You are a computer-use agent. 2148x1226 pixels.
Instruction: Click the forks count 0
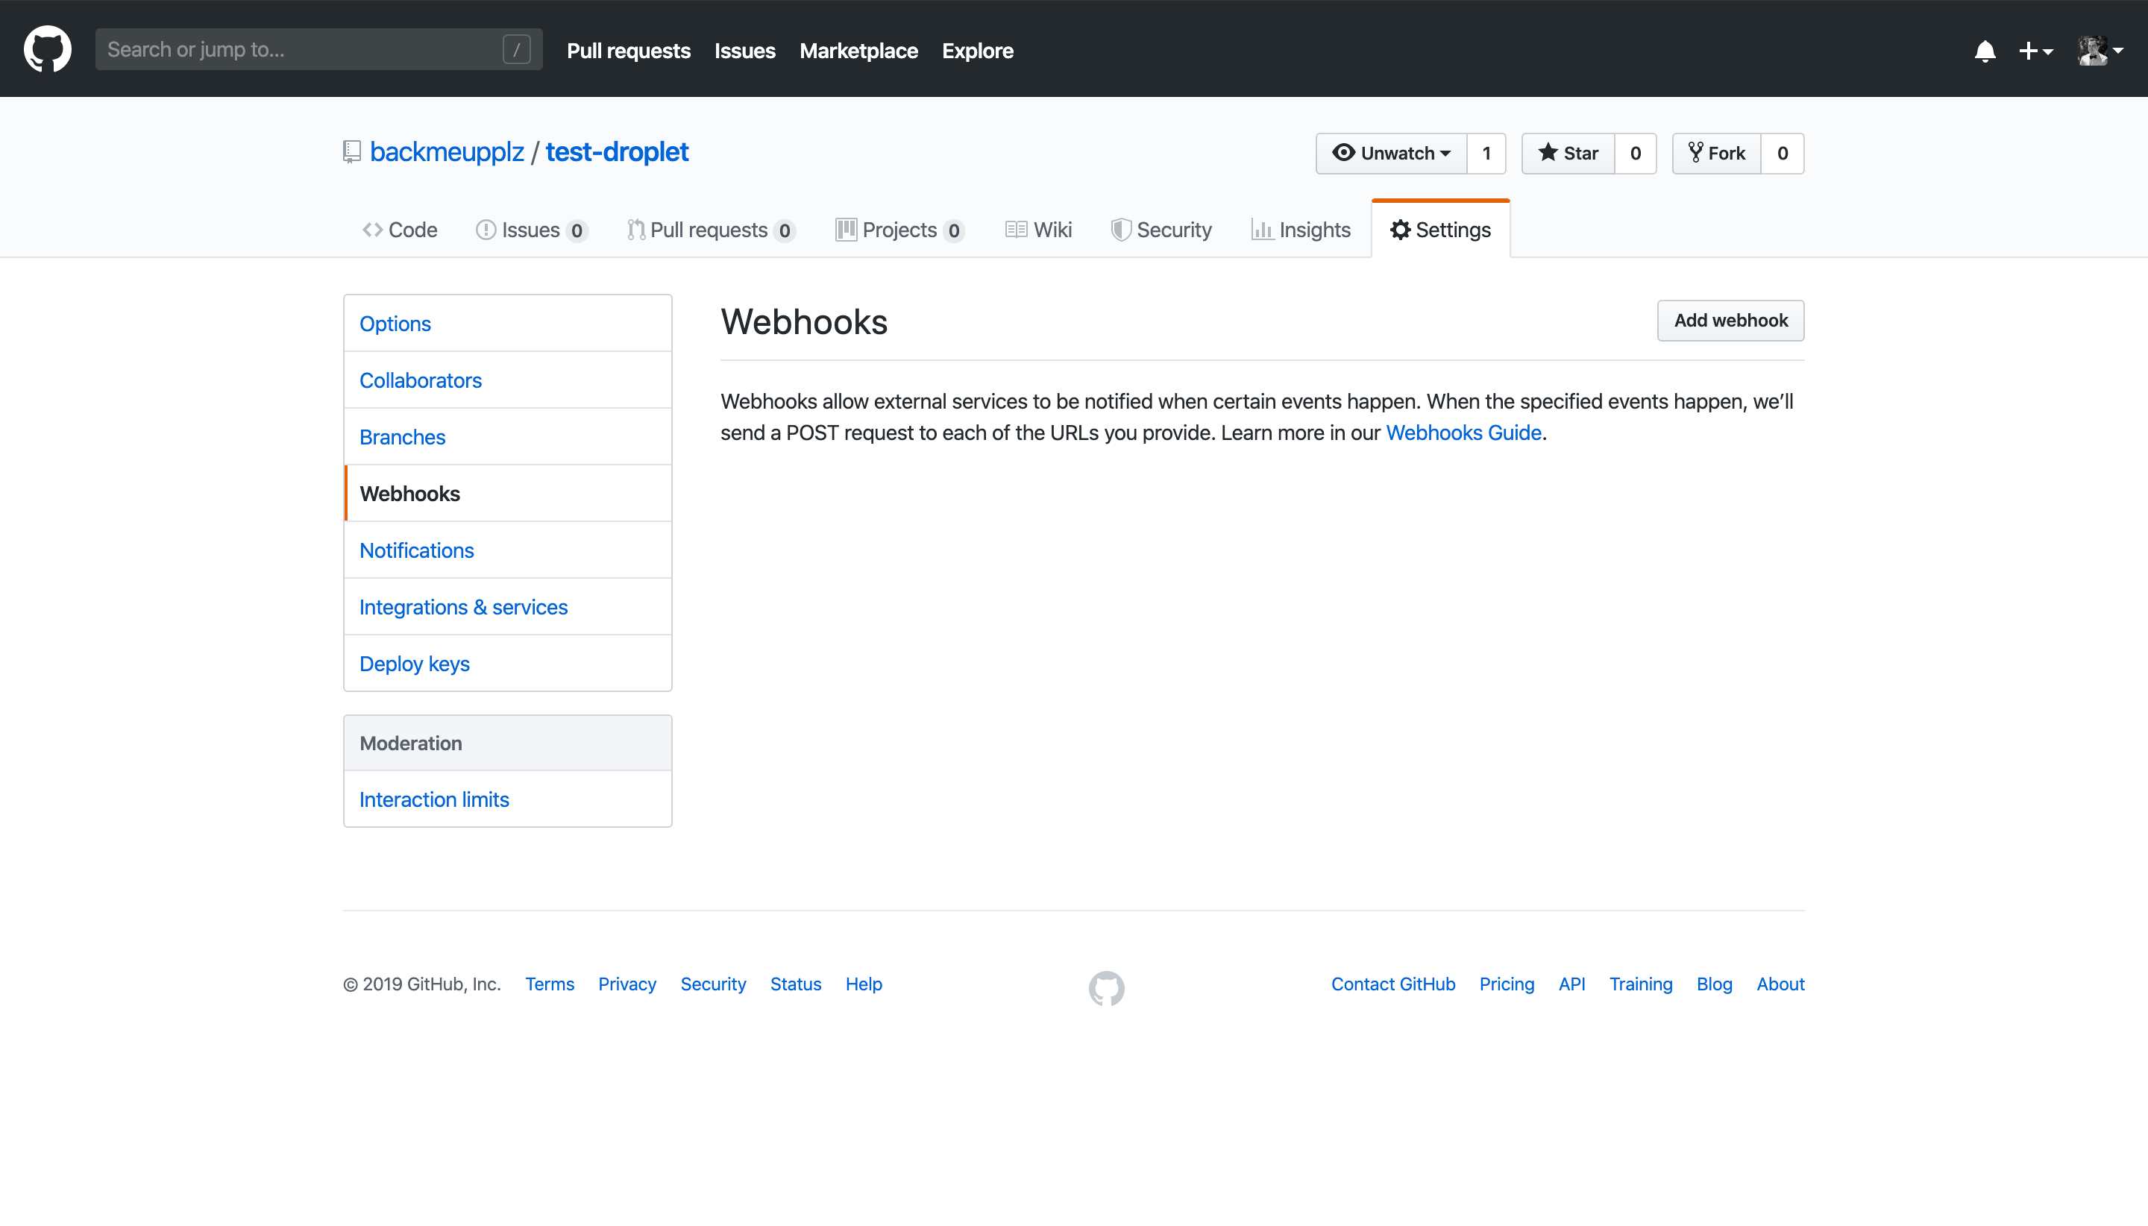click(1783, 154)
